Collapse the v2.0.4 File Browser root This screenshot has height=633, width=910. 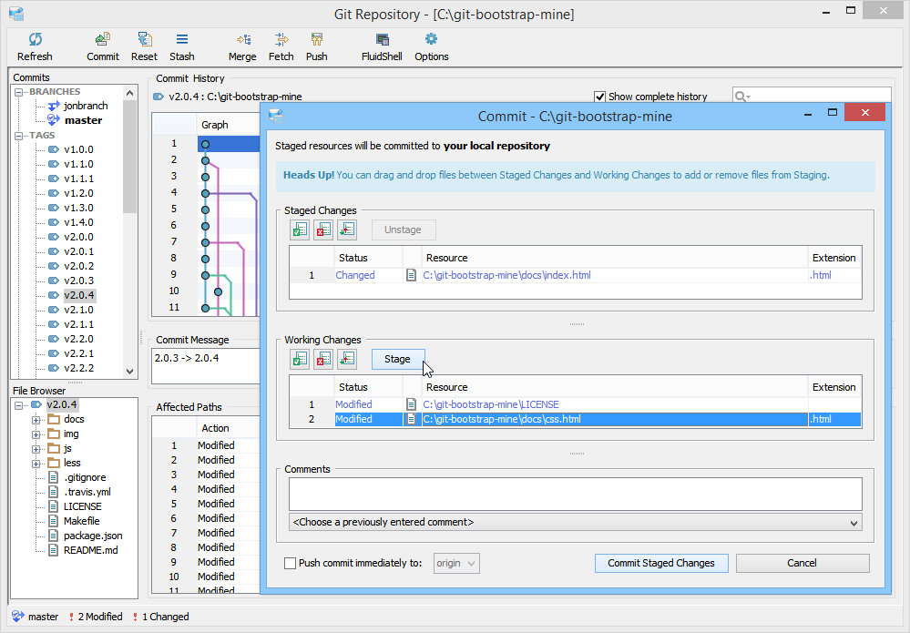(18, 405)
